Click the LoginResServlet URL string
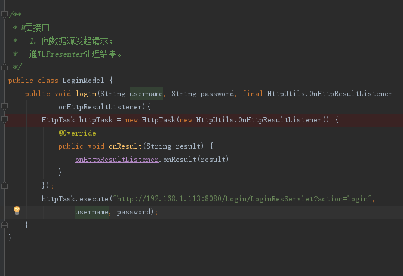 pos(242,199)
